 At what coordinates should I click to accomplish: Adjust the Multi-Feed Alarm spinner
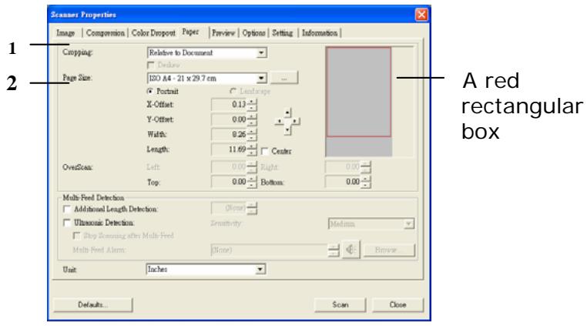334,250
